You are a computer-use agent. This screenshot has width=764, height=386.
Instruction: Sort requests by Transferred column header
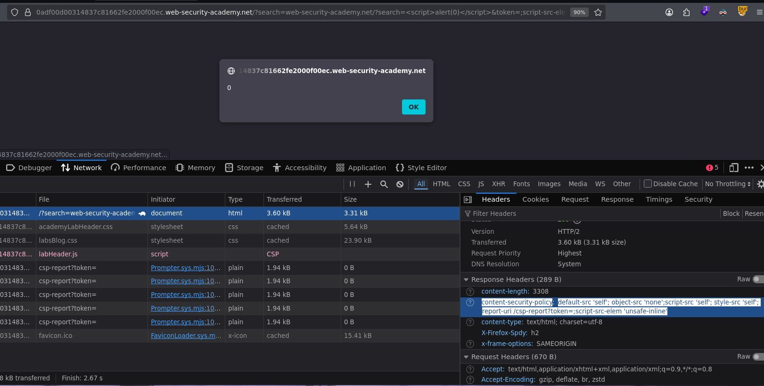(302, 200)
